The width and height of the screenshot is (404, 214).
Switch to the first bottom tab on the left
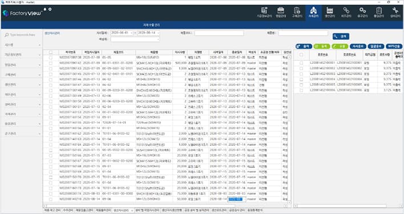(x=52, y=211)
